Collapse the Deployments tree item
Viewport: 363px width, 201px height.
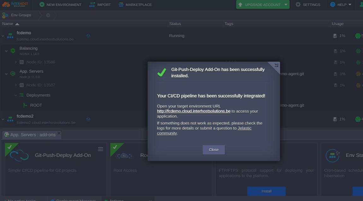[16, 95]
